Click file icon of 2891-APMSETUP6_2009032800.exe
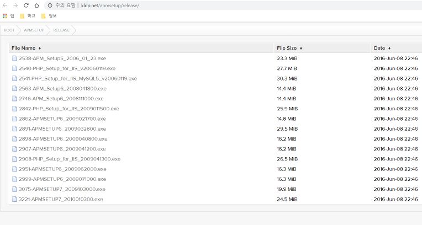The image size is (422, 225). 14,128
